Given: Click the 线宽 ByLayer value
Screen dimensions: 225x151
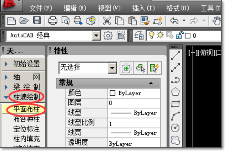Looking at the screenshot, I should [x=134, y=133].
